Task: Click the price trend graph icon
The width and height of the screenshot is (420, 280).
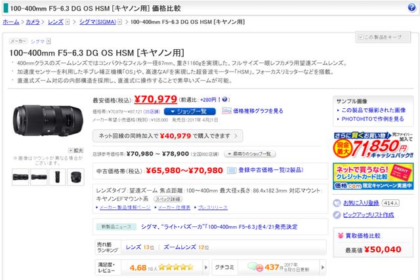Action: pos(226,111)
